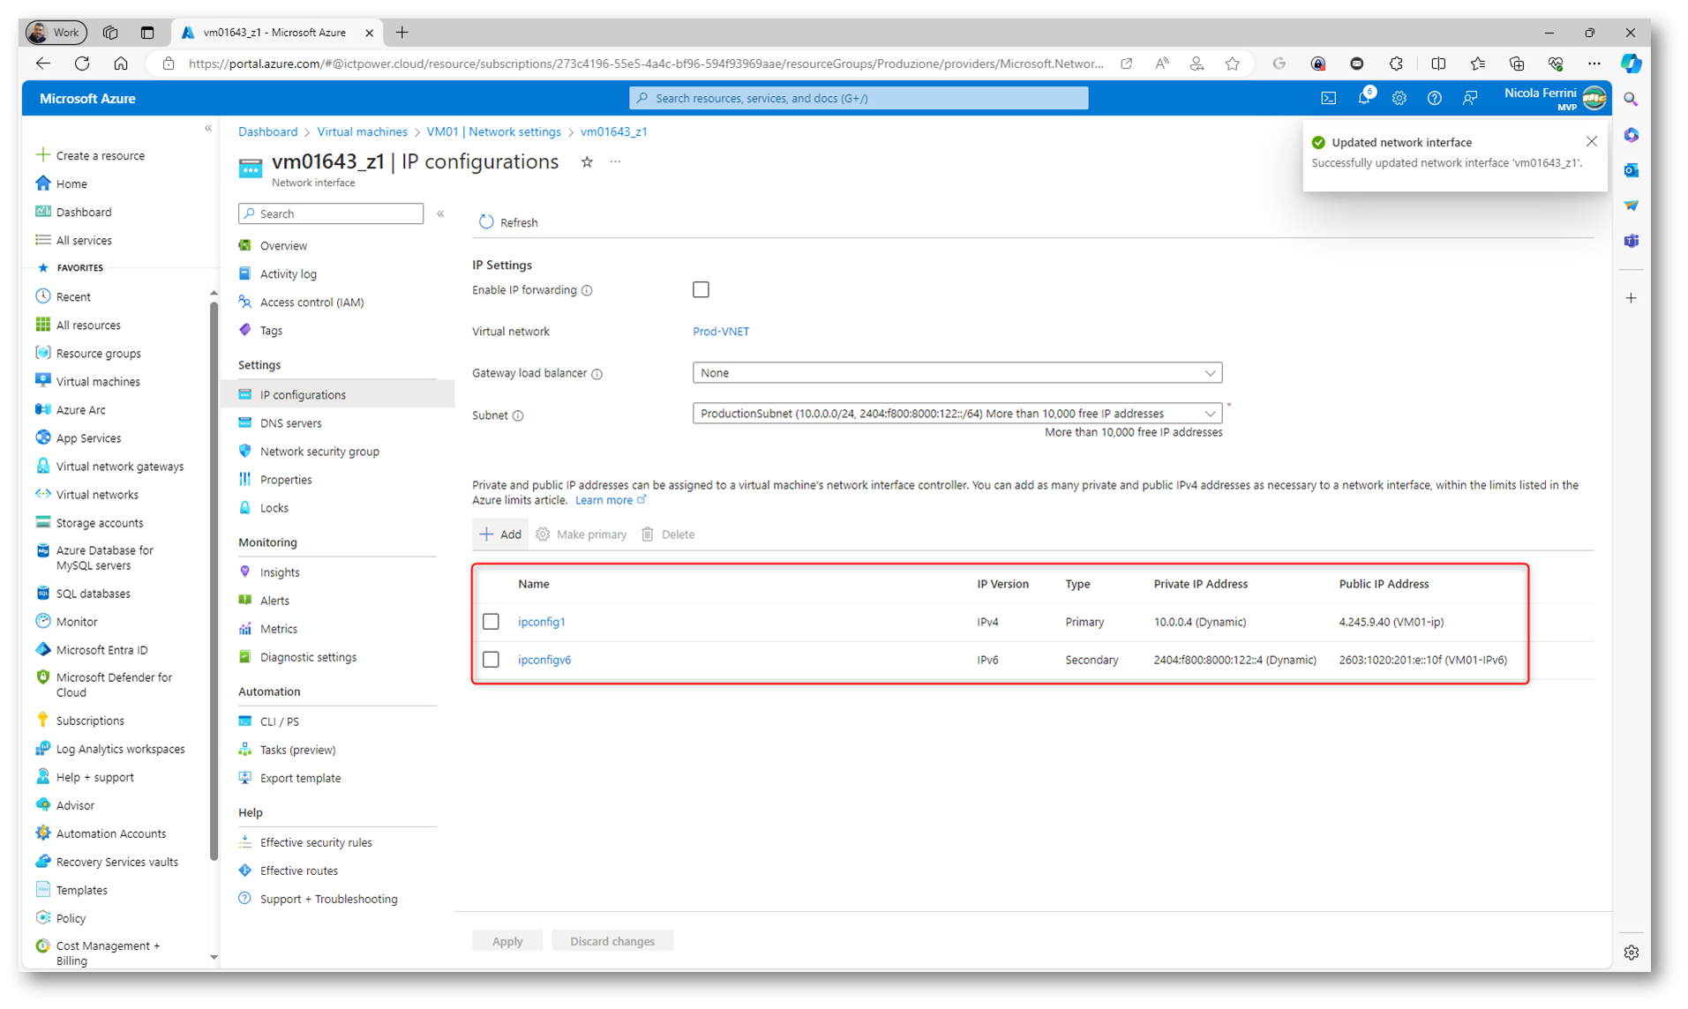The image size is (1688, 1009).
Task: Click the Add IP configuration plus icon
Action: pyautogui.click(x=487, y=534)
